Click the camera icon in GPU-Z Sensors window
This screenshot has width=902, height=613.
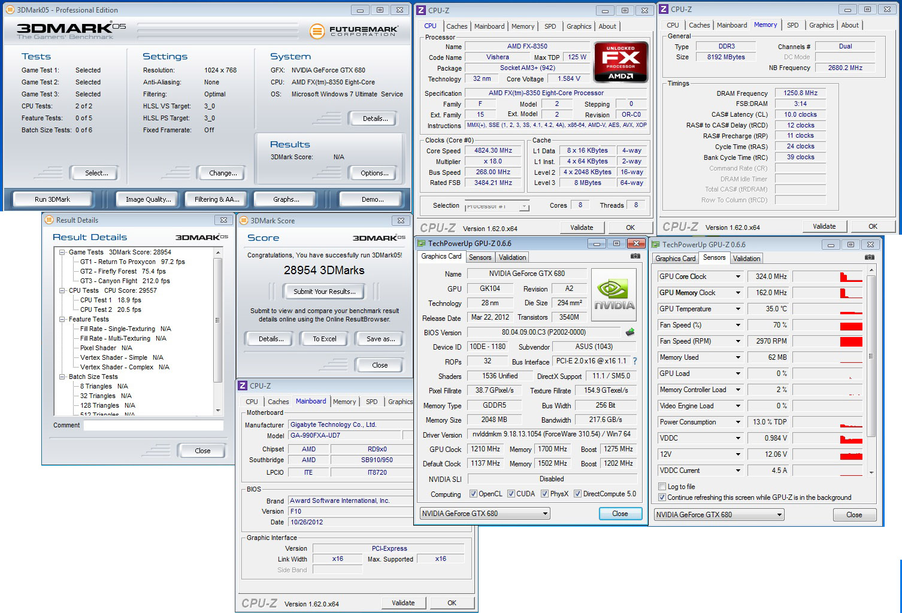(x=869, y=257)
